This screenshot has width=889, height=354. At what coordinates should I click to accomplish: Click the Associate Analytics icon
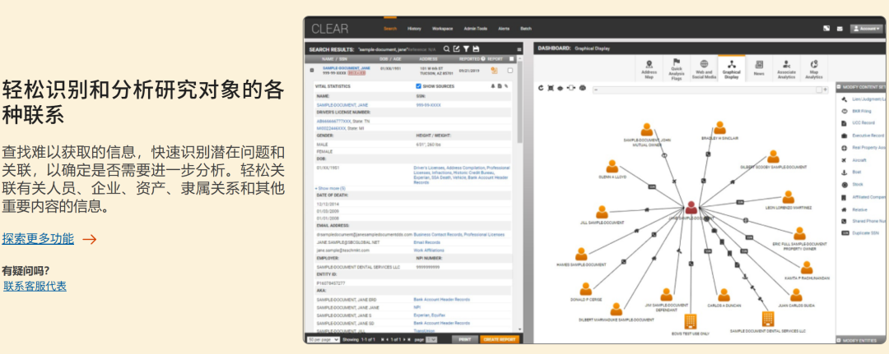click(x=786, y=68)
